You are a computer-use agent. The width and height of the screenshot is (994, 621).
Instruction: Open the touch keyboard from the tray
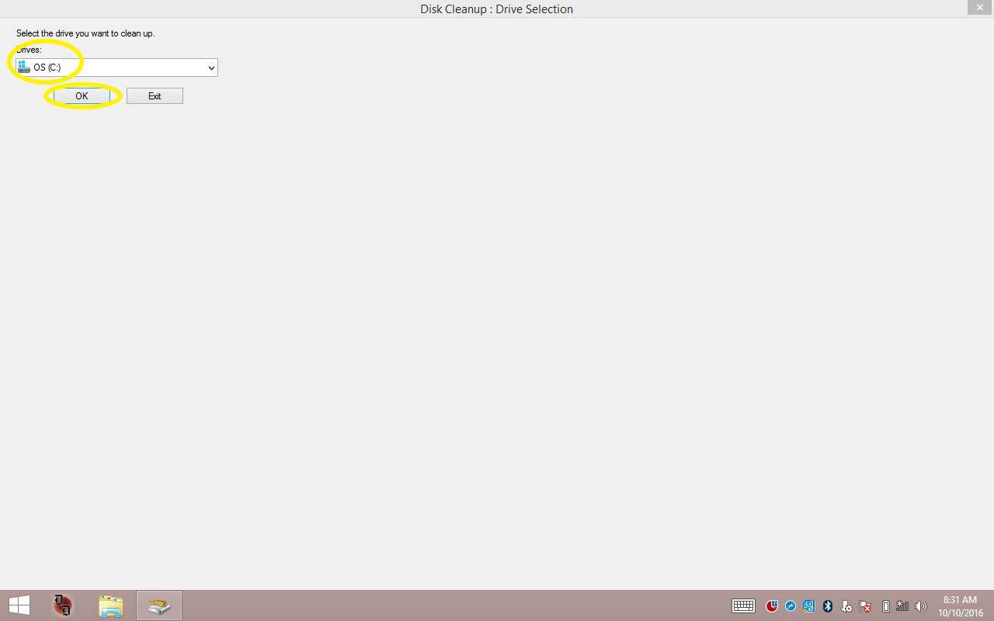click(x=743, y=606)
